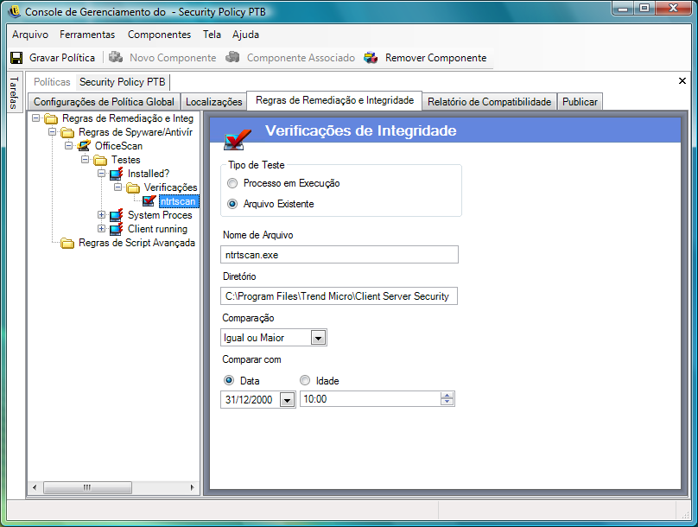Screen dimensions: 698x527
Task: Click the Installed? test monitor icon
Action: tap(116, 174)
